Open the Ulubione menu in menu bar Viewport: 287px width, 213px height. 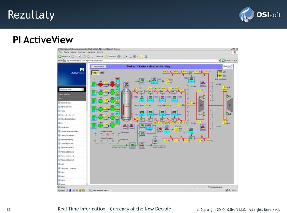(x=82, y=52)
